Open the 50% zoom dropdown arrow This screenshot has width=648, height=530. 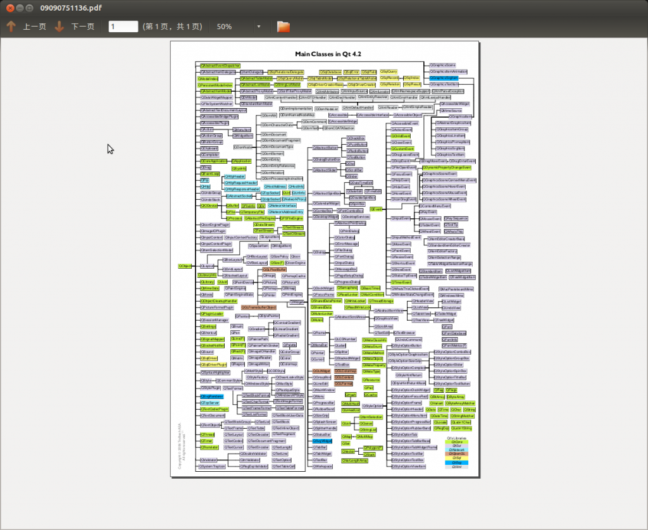tap(259, 27)
